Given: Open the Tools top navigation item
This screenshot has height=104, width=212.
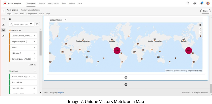Looking at the screenshot, I should pos(64,3).
